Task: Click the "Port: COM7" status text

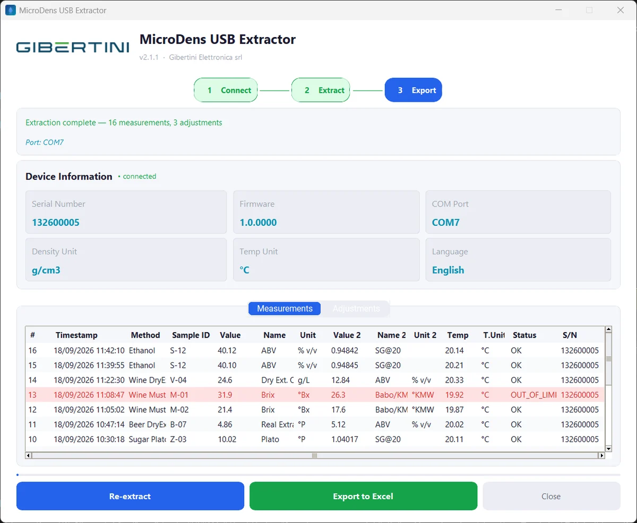Action: click(x=45, y=142)
